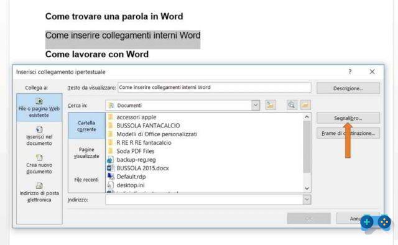The image size is (398, 245).
Task: Click the greyed OK button
Action: 308,218
